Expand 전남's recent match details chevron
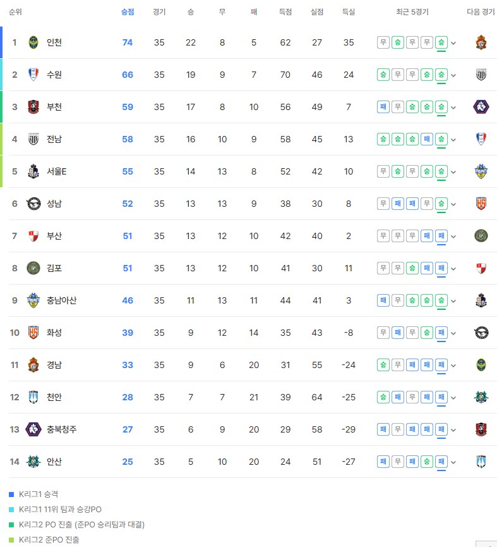497x547 pixels. (453, 140)
